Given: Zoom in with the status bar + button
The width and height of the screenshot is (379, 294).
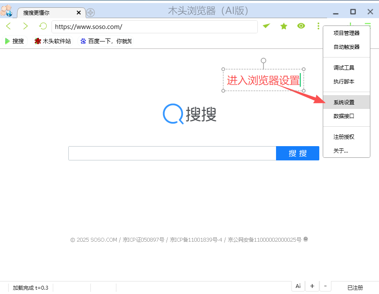Looking at the screenshot, I should pyautogui.click(x=312, y=286).
